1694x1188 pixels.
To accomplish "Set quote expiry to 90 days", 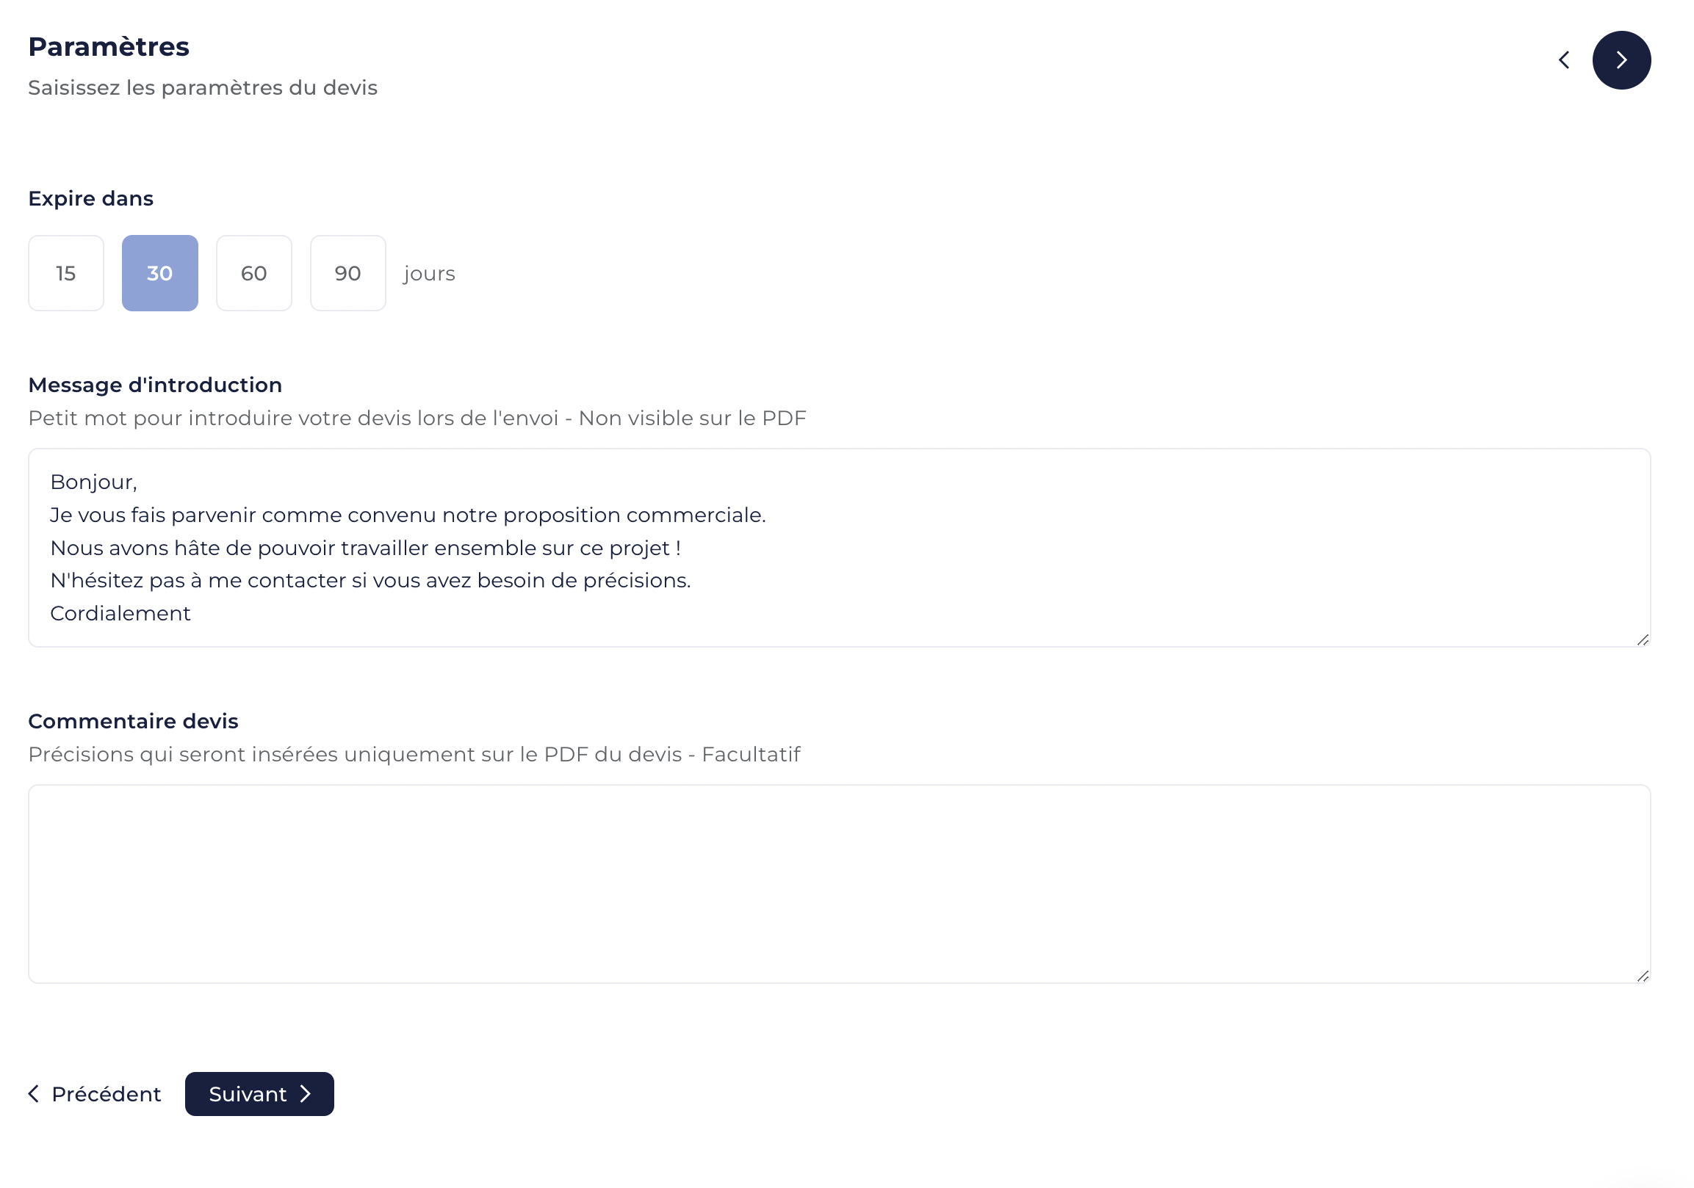I will tap(347, 273).
